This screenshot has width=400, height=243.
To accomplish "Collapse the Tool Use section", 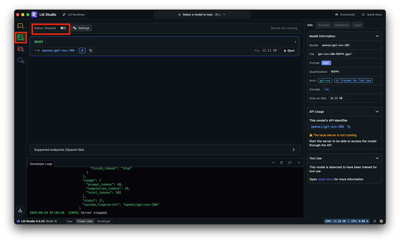I will click(x=377, y=158).
